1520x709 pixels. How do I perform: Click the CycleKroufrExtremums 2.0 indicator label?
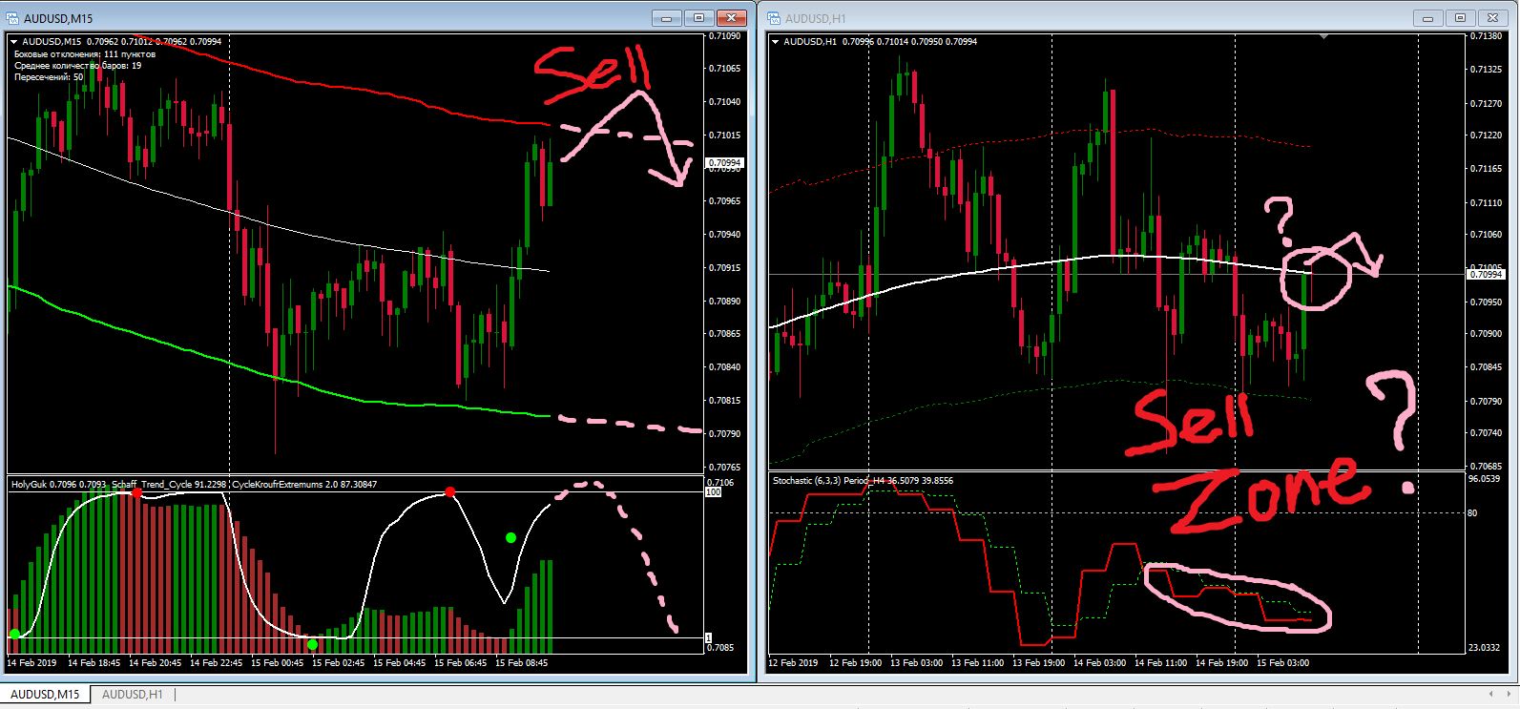(304, 485)
